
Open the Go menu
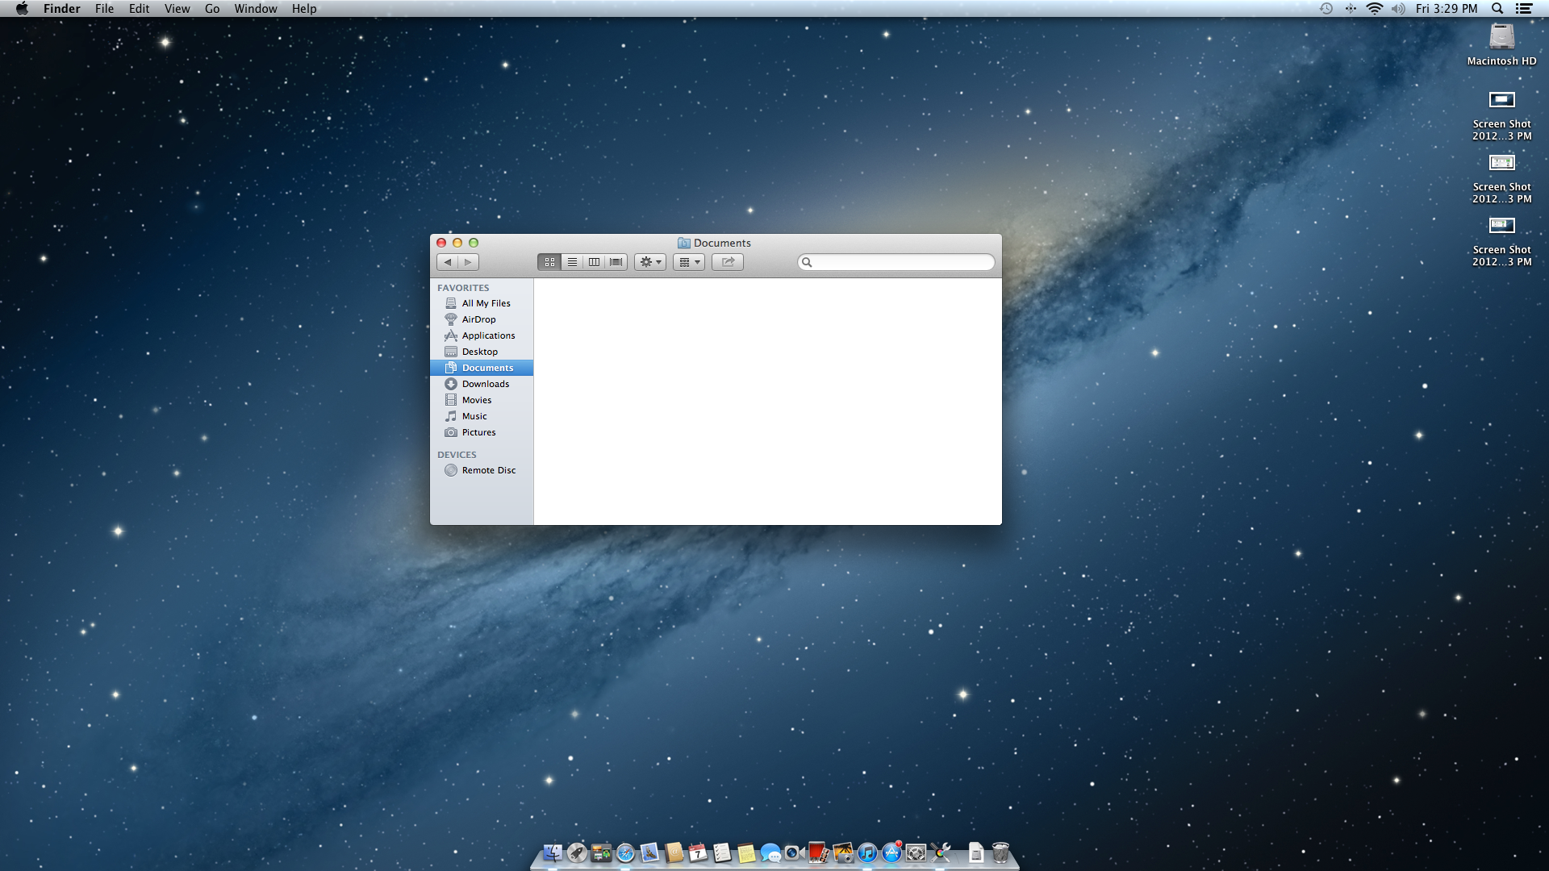(x=212, y=9)
